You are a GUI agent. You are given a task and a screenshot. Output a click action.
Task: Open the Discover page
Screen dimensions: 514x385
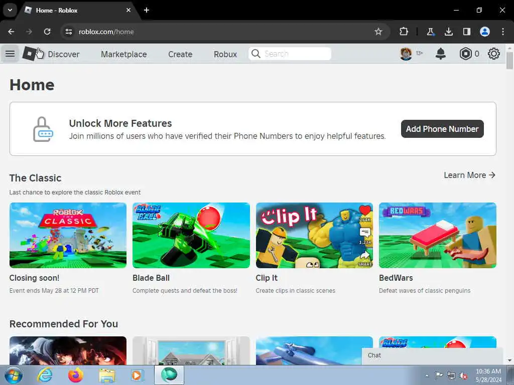(64, 54)
